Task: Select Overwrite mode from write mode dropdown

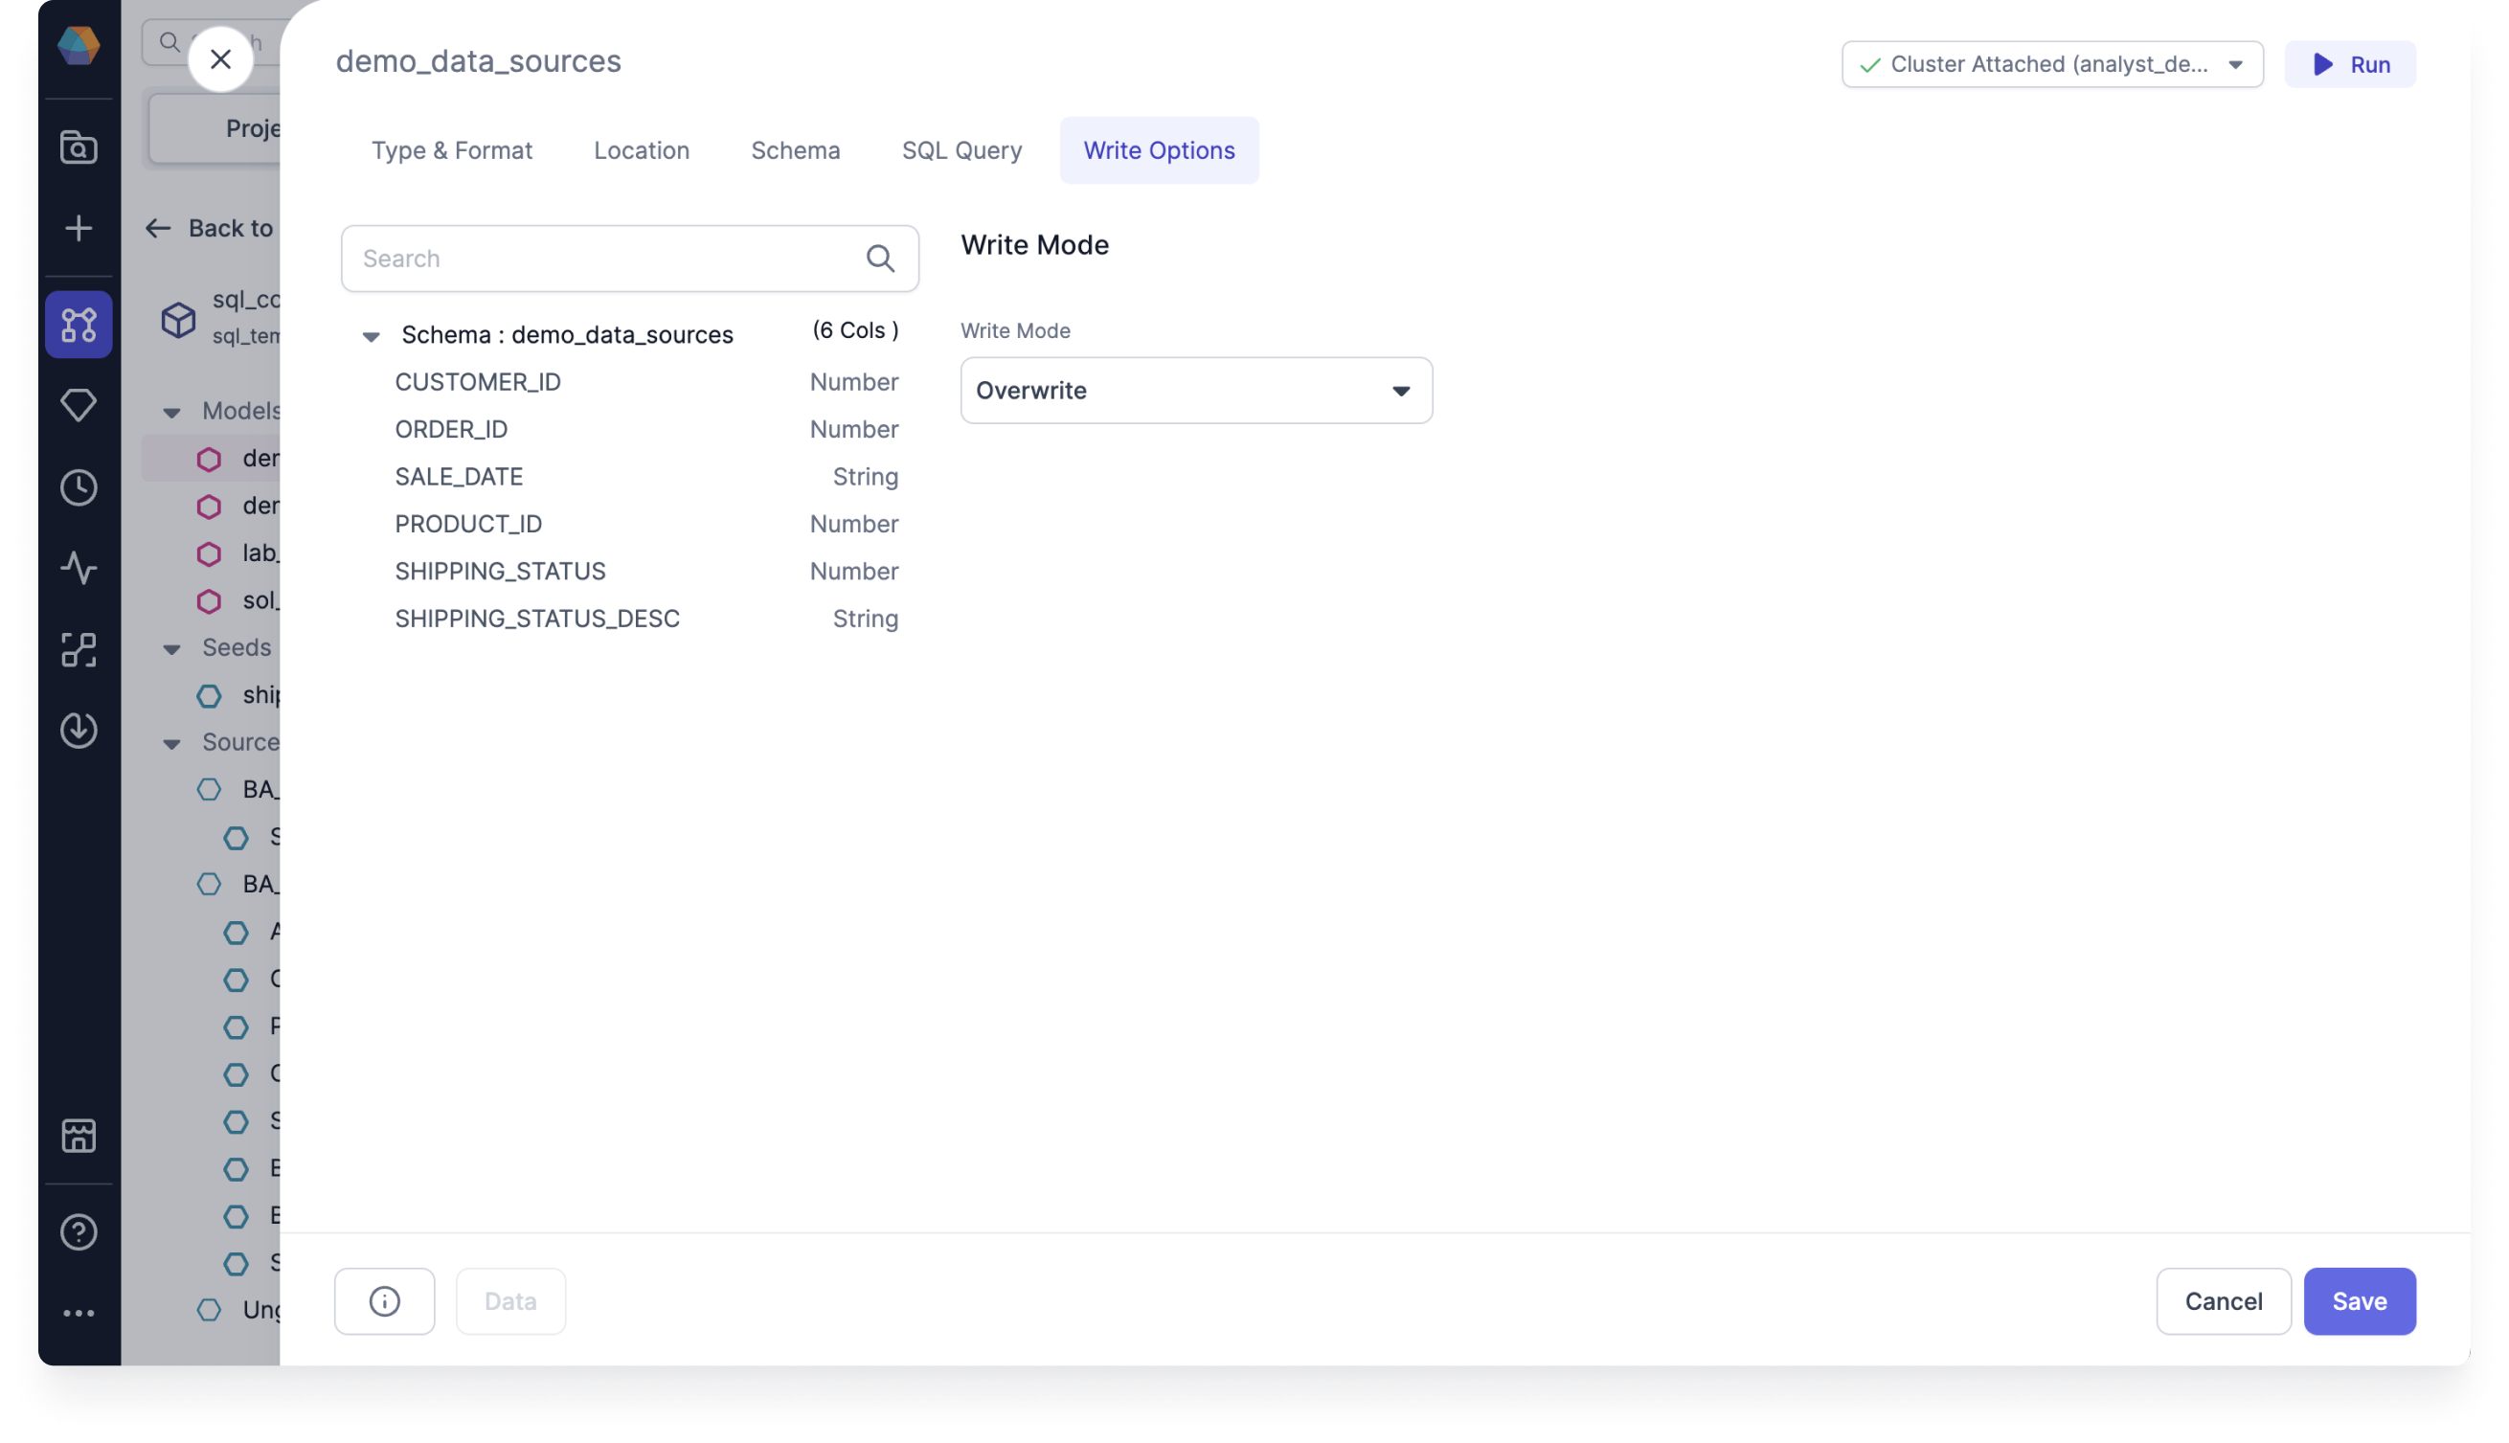Action: click(1196, 390)
